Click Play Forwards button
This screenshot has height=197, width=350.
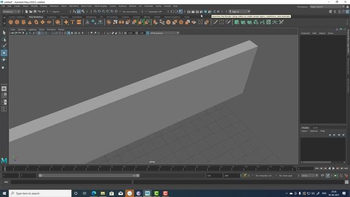click(x=334, y=169)
